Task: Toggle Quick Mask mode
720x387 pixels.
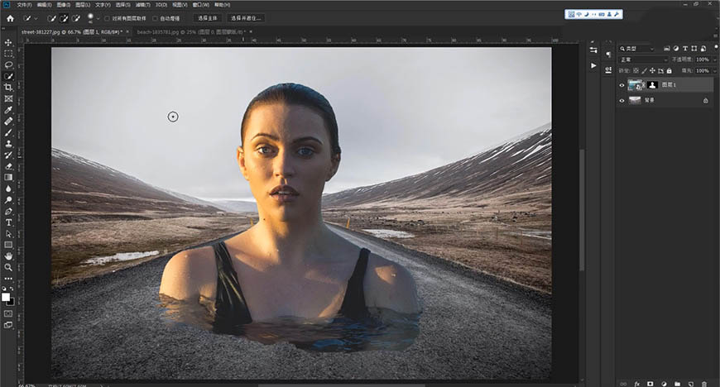Action: (x=8, y=313)
